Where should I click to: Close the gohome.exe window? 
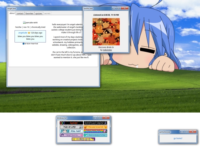(x=193, y=131)
